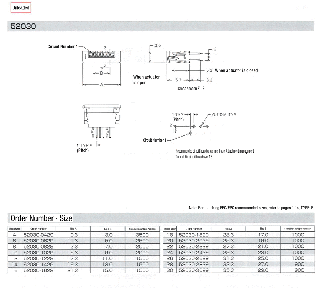Click the Size A header in left table
This screenshot has height=288, width=324.
pos(73,229)
